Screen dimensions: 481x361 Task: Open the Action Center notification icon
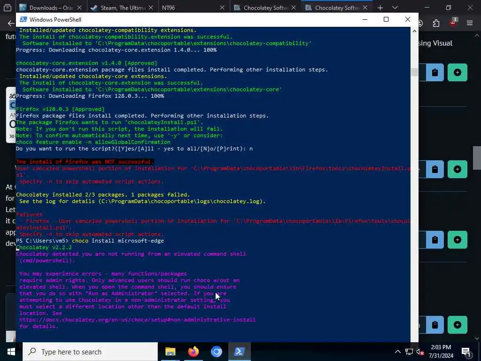466,352
